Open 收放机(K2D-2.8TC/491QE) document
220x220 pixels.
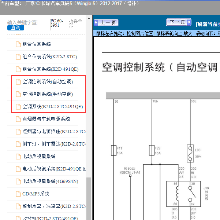[50, 218]
